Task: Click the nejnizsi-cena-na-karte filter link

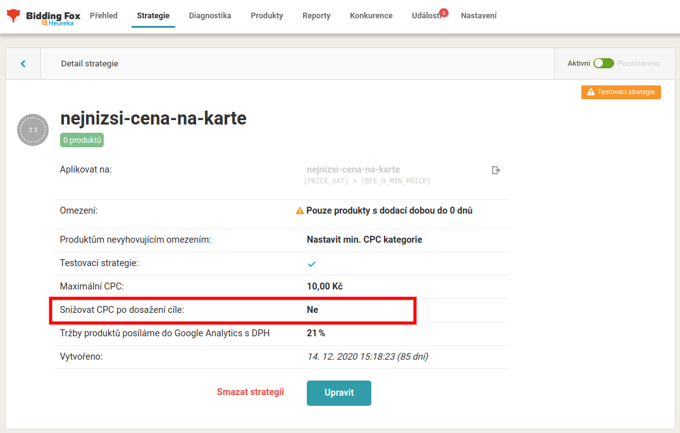Action: tap(353, 169)
